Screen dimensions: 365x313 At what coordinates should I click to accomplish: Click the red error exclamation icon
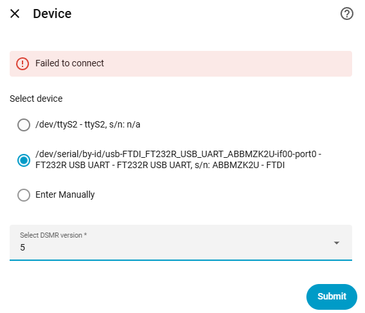tap(23, 64)
